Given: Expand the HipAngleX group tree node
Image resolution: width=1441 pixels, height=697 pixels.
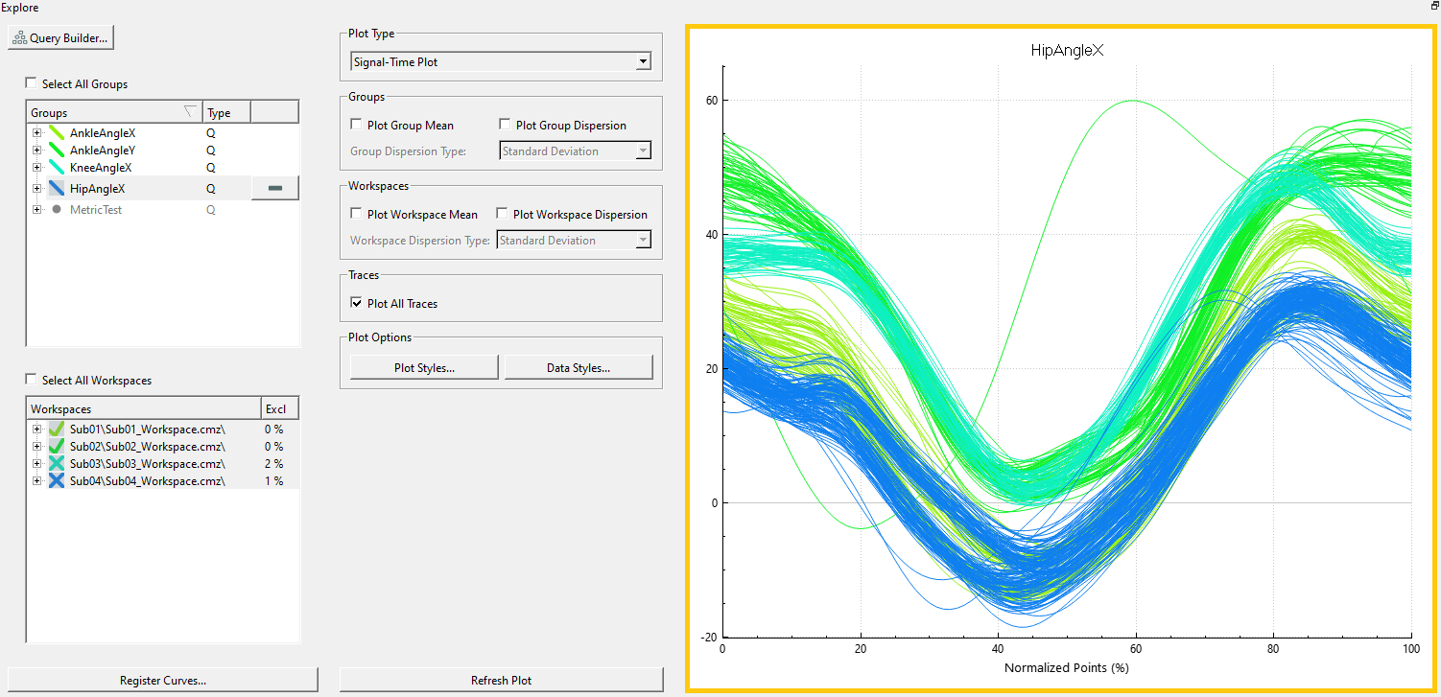Looking at the screenshot, I should [x=37, y=189].
